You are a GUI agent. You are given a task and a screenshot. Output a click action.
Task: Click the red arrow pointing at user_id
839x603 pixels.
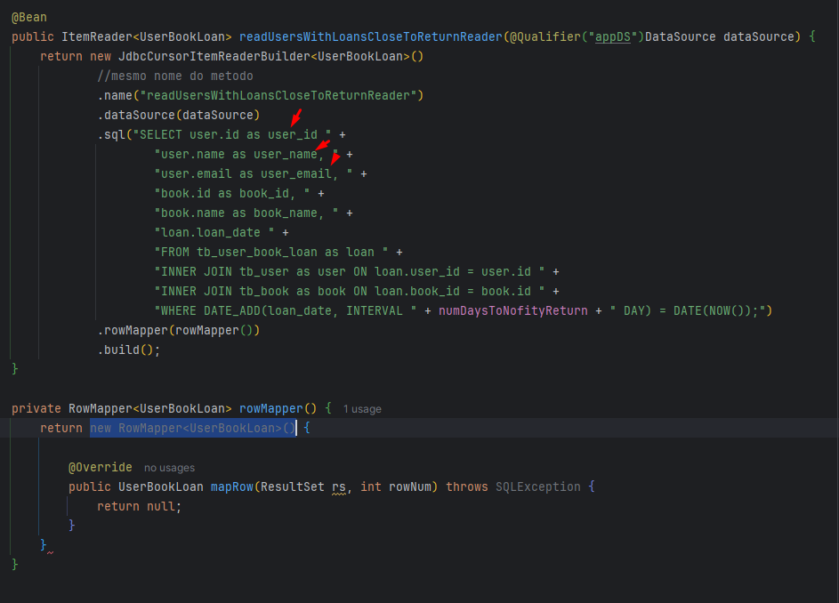[x=296, y=117]
